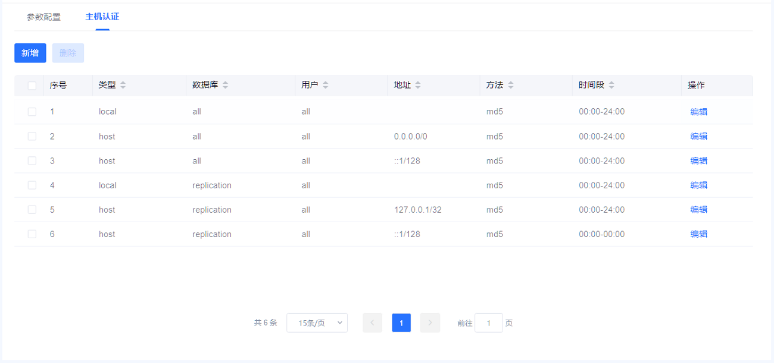Go to previous page arrow
774x363 pixels.
point(372,323)
